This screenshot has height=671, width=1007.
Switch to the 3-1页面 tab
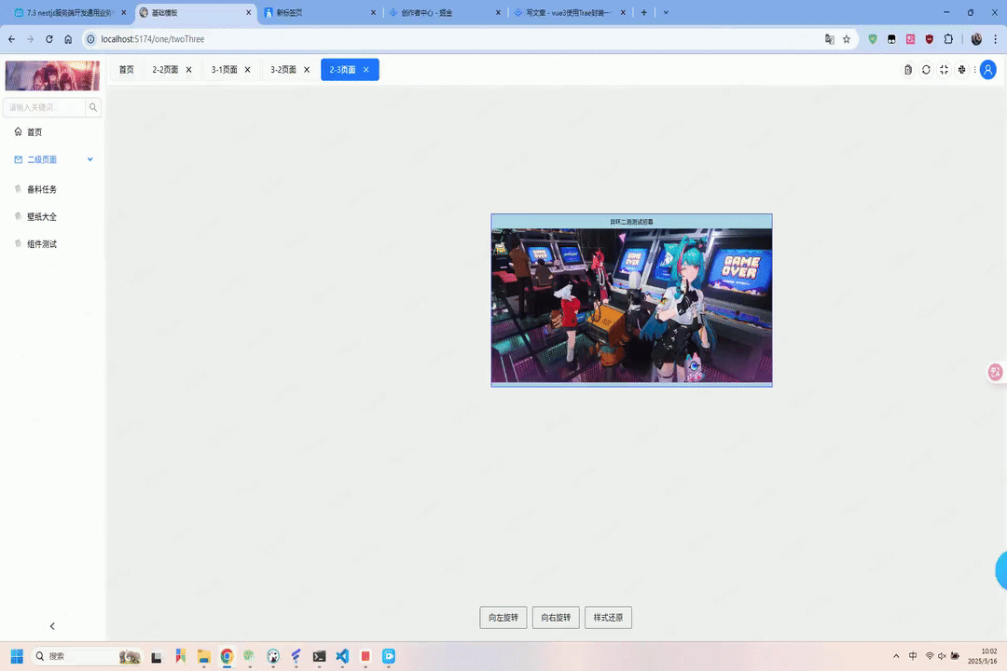tap(224, 69)
